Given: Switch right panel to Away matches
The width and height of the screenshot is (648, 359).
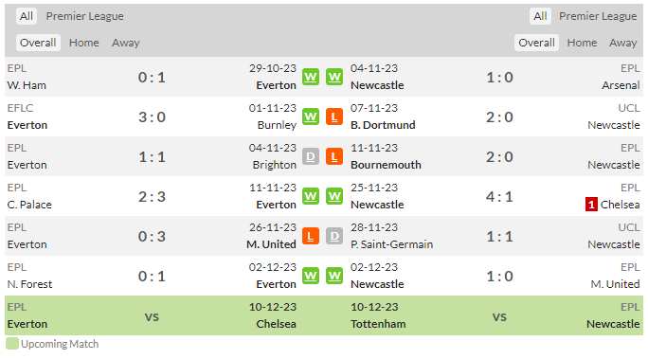Looking at the screenshot, I should pyautogui.click(x=622, y=43).
